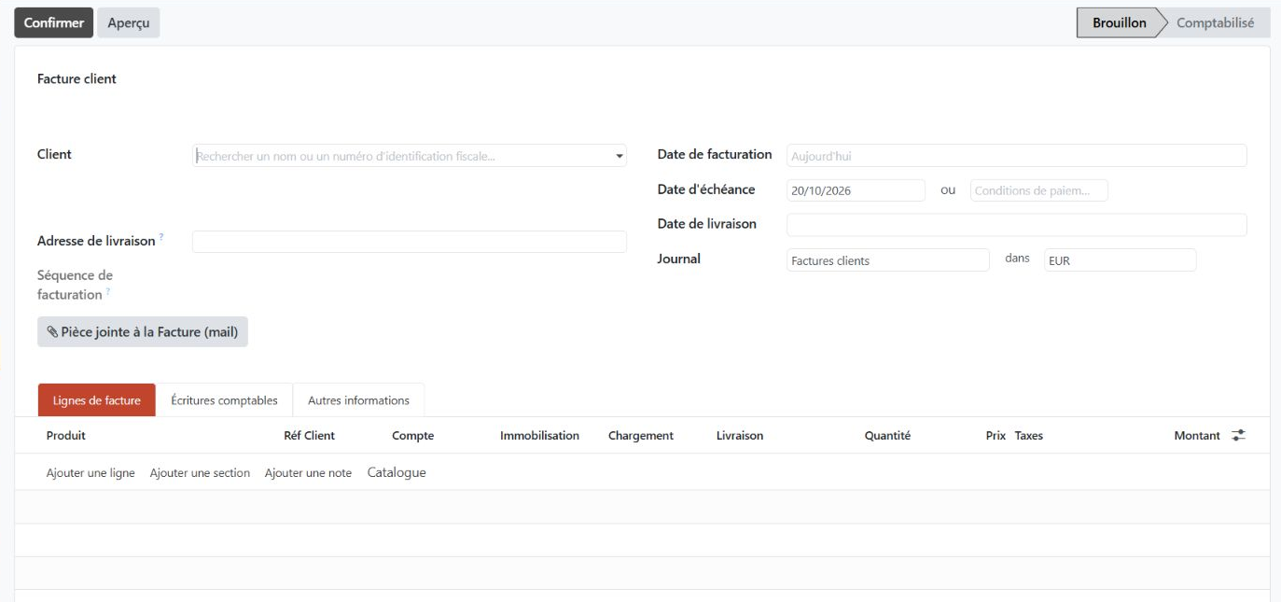Open the Autres informations tab

tap(358, 400)
